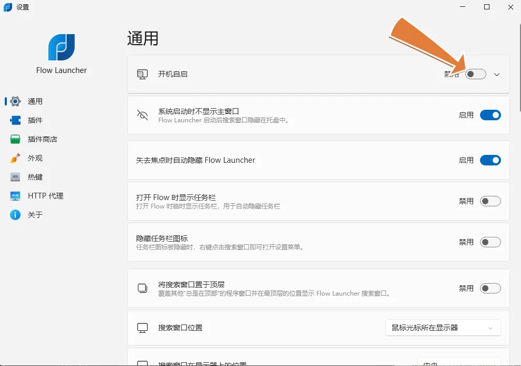Click the gear icon beside 通用

tap(15, 101)
